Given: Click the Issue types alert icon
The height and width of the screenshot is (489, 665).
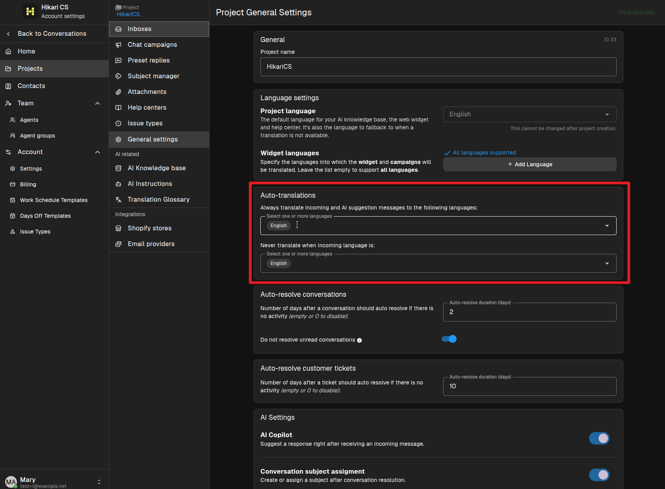Looking at the screenshot, I should 118,123.
